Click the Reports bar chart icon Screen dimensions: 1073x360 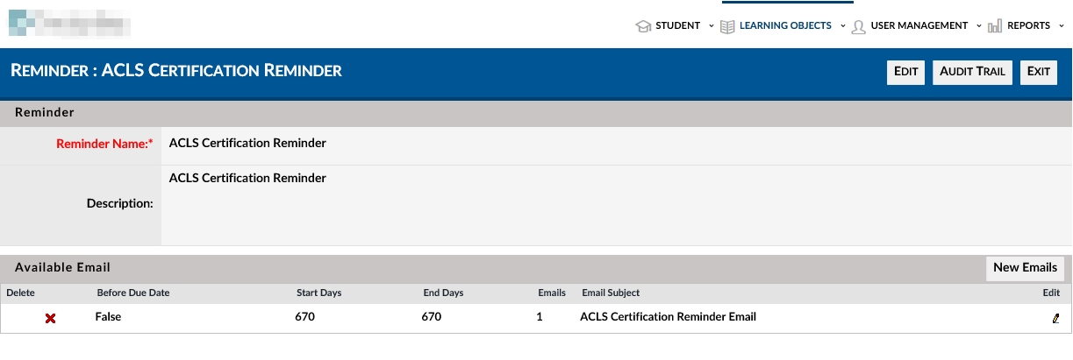[x=995, y=26]
